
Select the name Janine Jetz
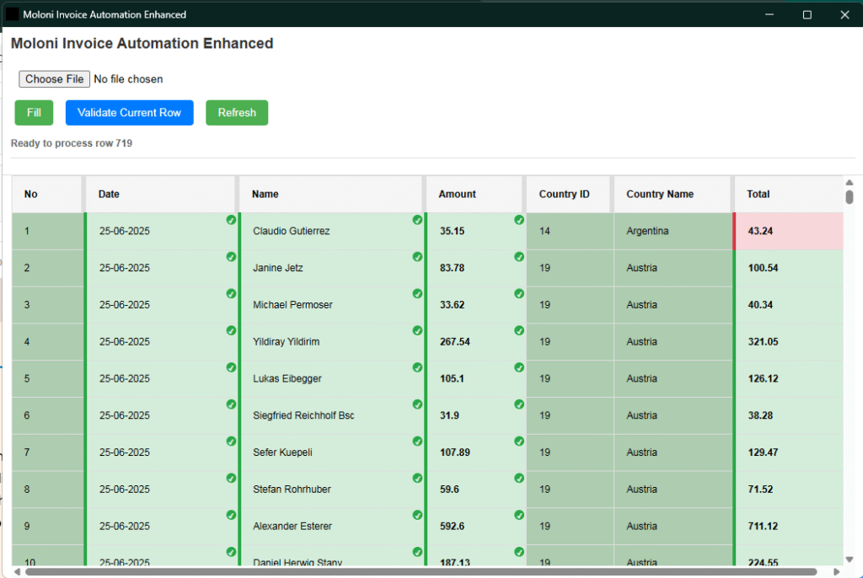click(277, 268)
